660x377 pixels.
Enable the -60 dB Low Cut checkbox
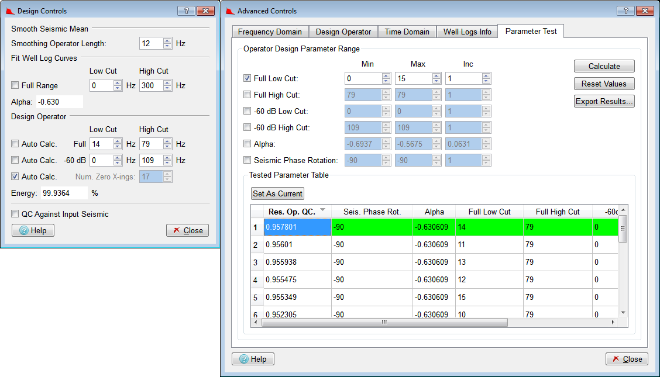pos(247,111)
